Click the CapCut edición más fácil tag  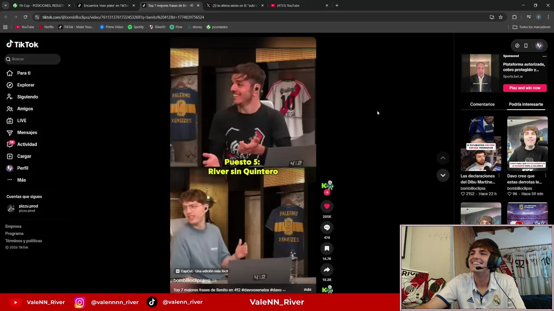point(202,271)
